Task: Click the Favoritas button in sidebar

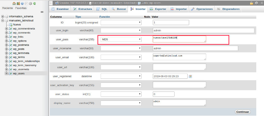Action: [21, 8]
